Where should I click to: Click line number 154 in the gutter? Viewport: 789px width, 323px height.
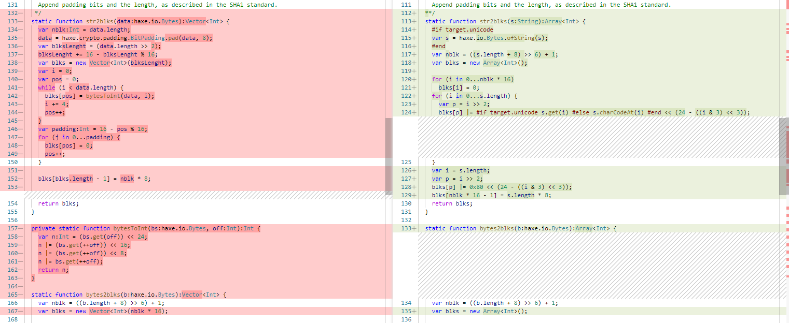pos(12,203)
